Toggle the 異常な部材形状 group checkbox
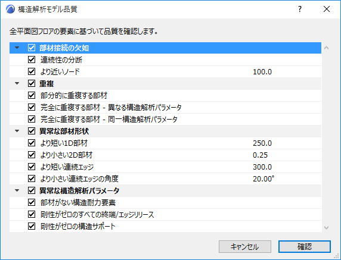Viewport: 341px width, 260px height. 32,131
